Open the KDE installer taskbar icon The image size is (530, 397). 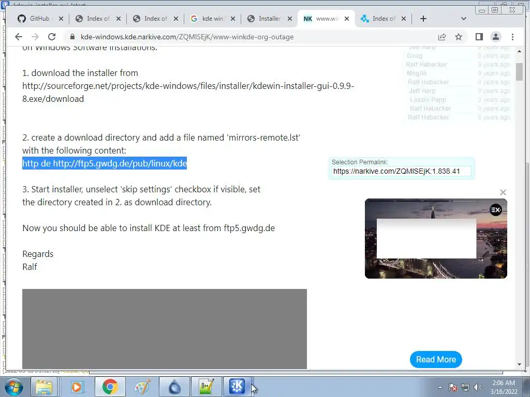click(x=237, y=387)
